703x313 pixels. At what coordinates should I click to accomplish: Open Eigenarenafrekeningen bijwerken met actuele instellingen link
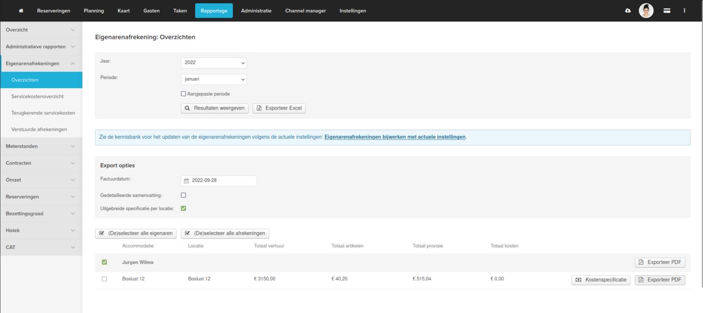[x=395, y=137]
